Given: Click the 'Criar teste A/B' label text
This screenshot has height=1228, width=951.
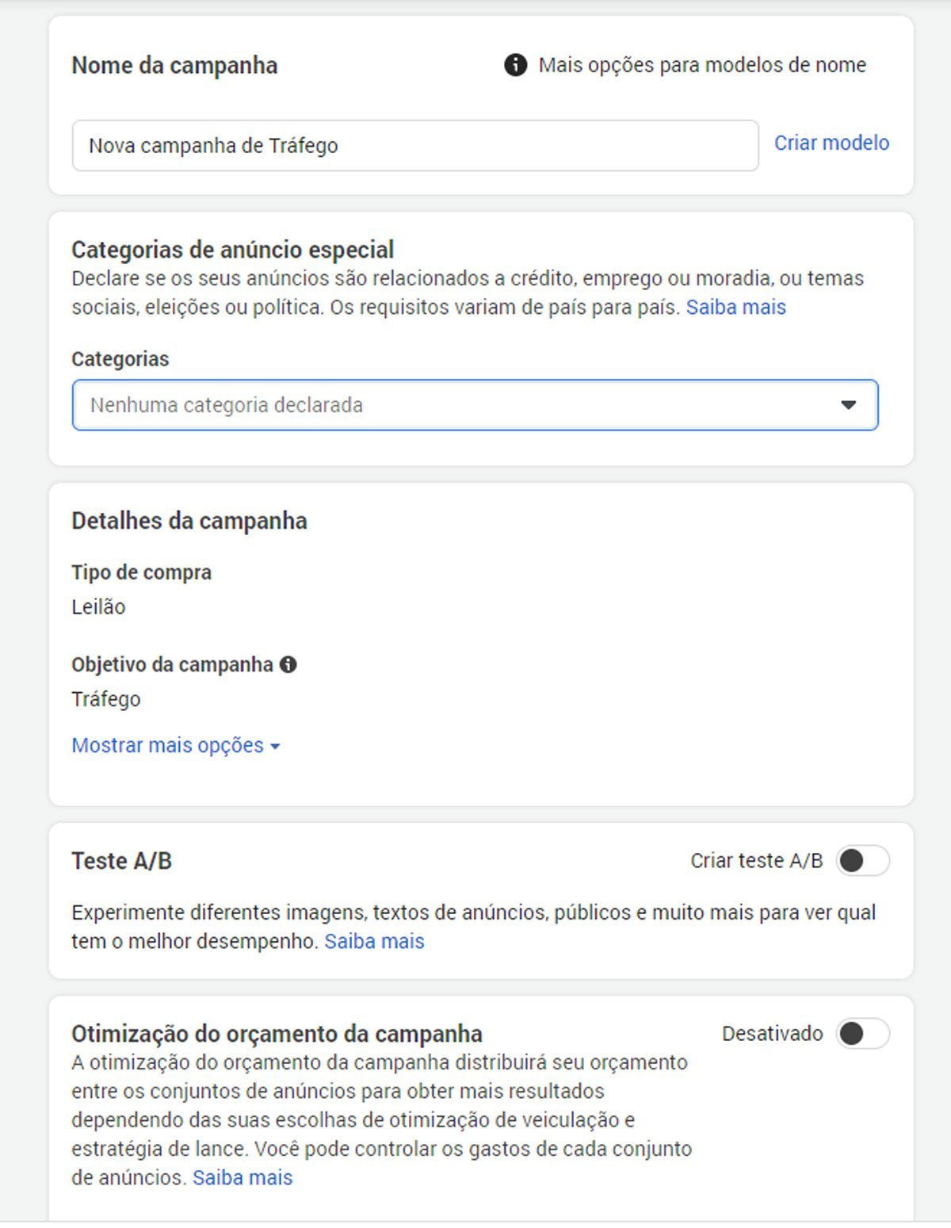Looking at the screenshot, I should tap(757, 861).
